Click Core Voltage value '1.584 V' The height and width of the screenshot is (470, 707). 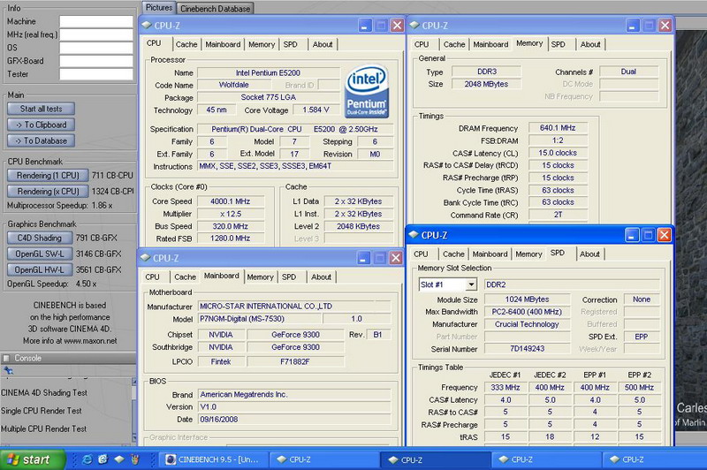315,110
